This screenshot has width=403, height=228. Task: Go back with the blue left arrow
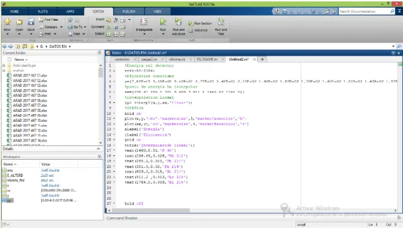click(x=4, y=47)
